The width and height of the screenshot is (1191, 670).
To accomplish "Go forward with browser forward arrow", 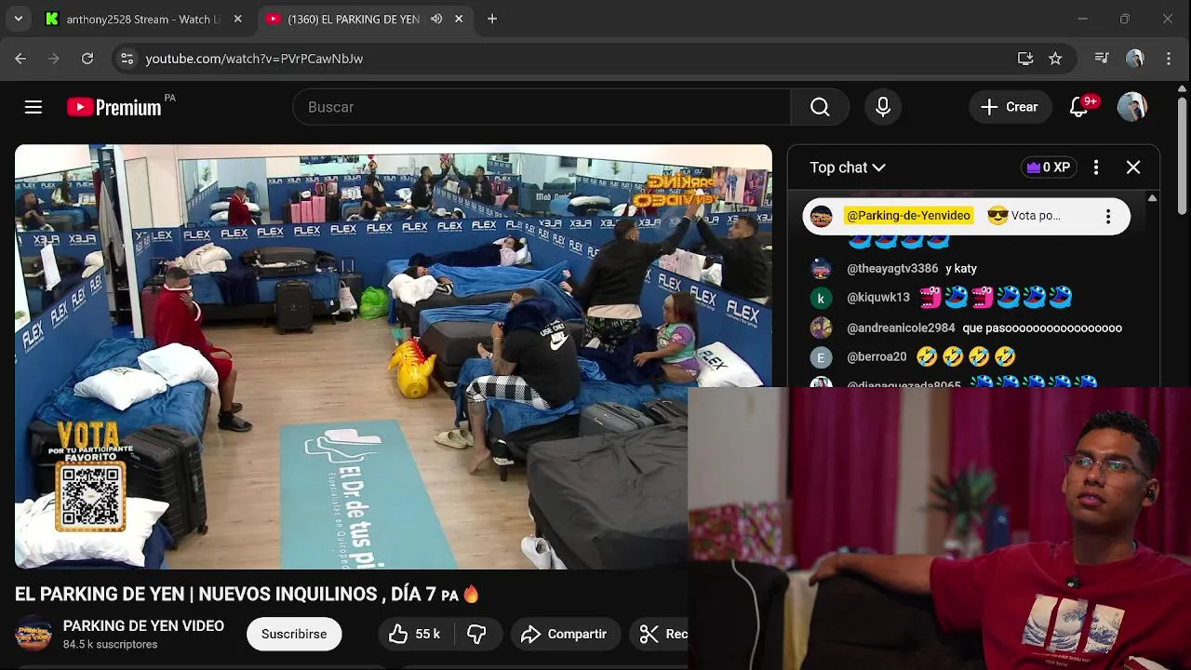I will coord(54,58).
